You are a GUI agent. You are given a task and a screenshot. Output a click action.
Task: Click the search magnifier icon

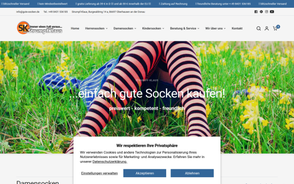(x=259, y=28)
